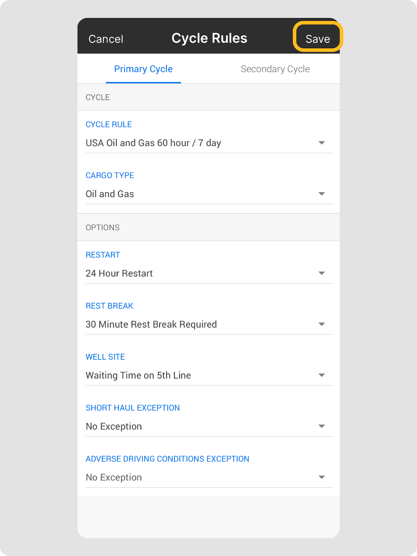The height and width of the screenshot is (556, 417).
Task: Open the 'Oil and Gas' cargo selector
Action: coord(110,194)
